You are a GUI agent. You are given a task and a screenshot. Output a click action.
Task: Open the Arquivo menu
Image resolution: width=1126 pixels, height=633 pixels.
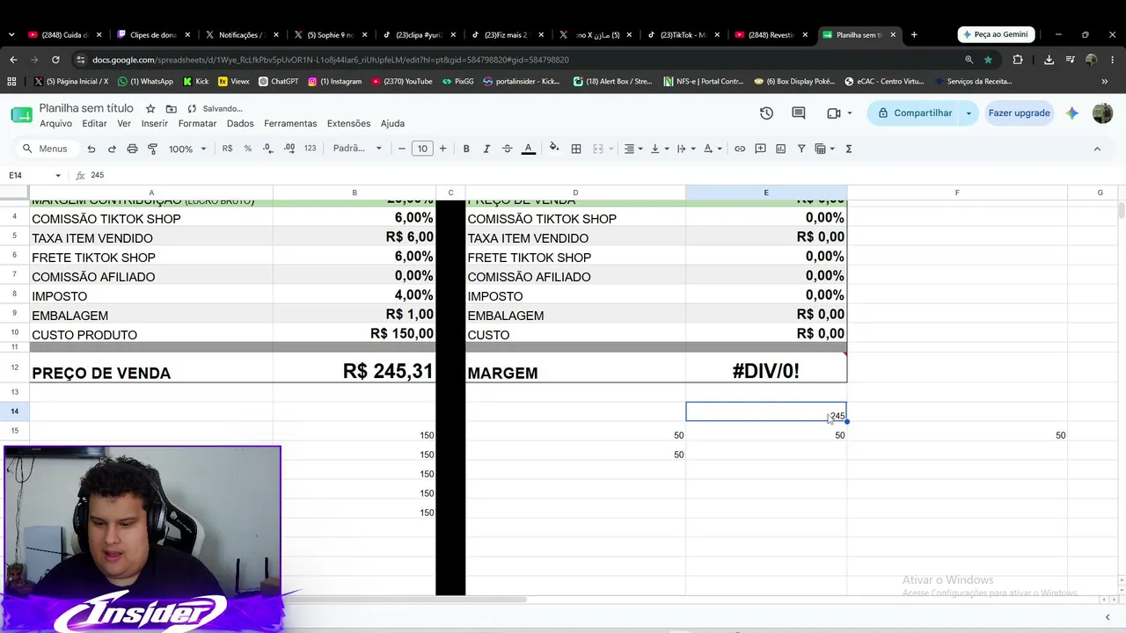coord(55,123)
